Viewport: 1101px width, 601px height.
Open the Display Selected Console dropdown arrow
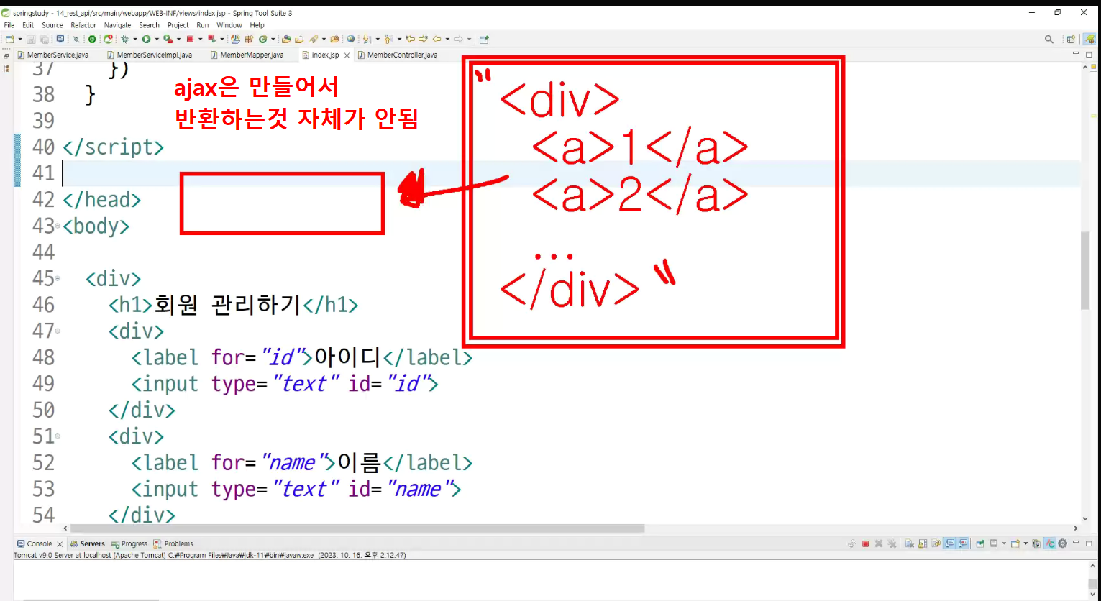[x=1003, y=544]
